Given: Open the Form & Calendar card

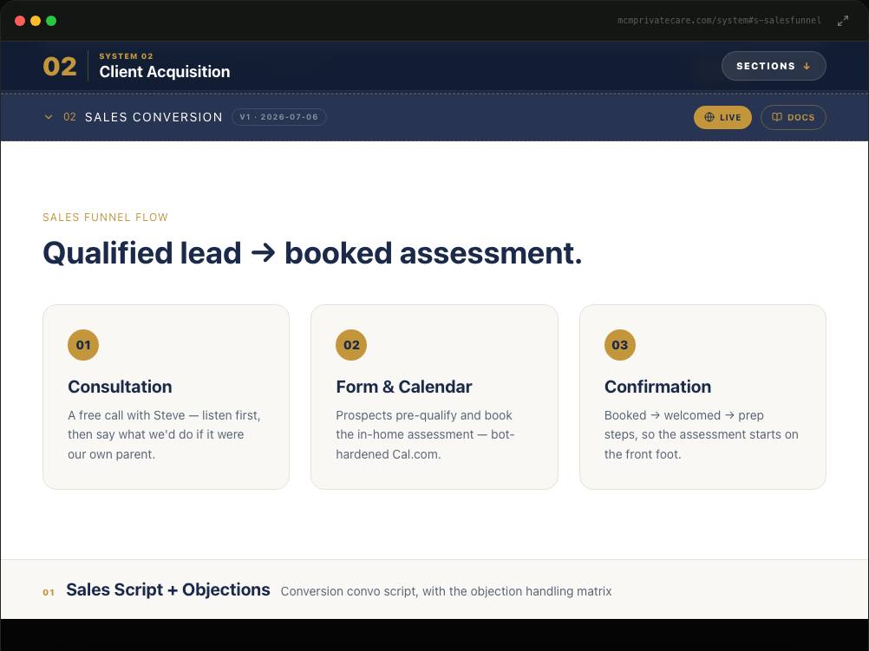Looking at the screenshot, I should coord(434,397).
